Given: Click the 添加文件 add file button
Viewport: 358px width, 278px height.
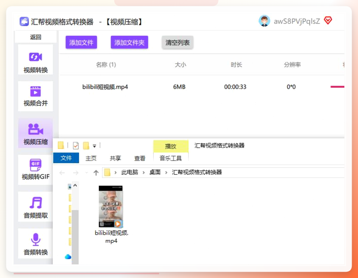Looking at the screenshot, I should (81, 42).
